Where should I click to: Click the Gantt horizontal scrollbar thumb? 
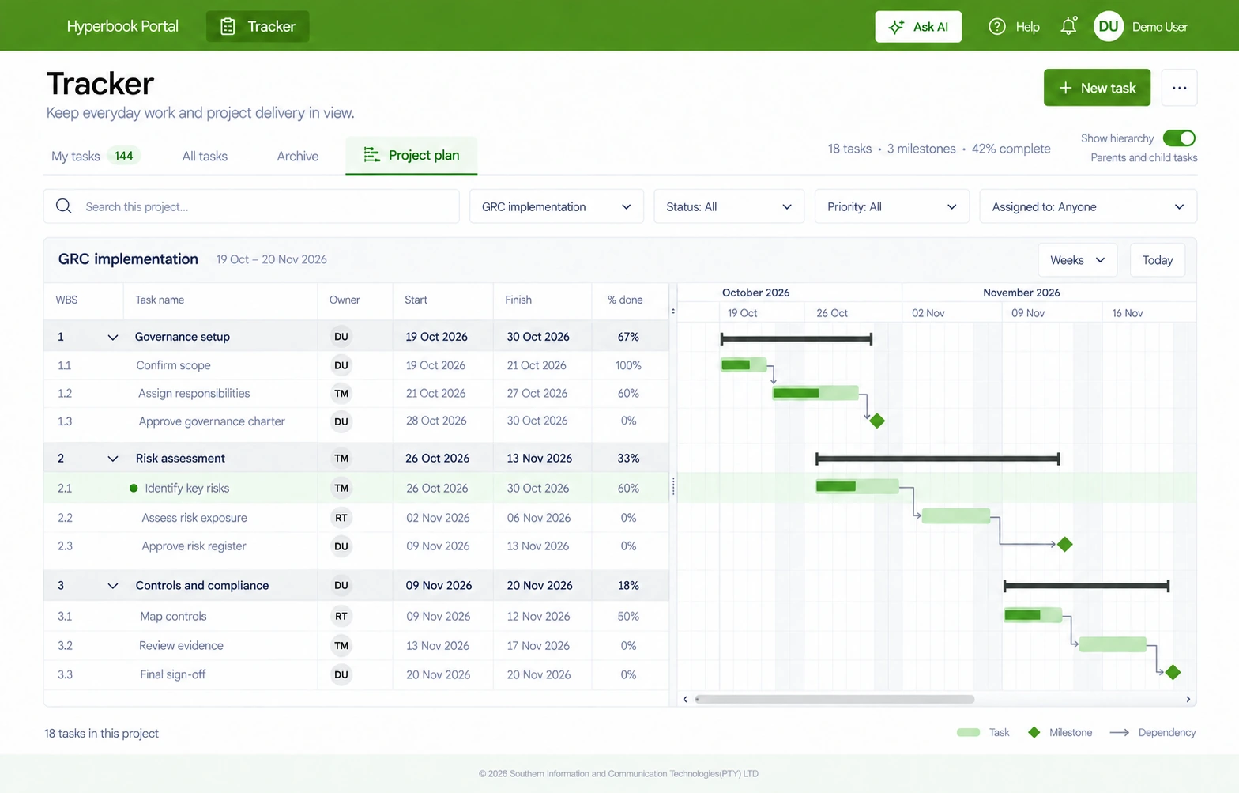(x=834, y=699)
